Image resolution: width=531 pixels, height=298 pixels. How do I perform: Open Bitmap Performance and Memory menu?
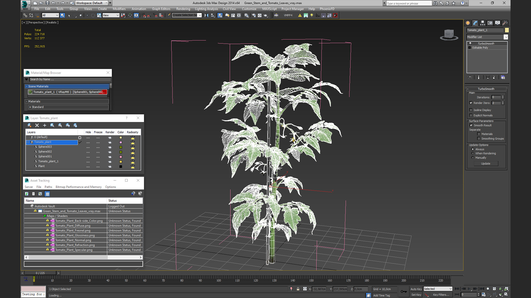[x=79, y=187]
